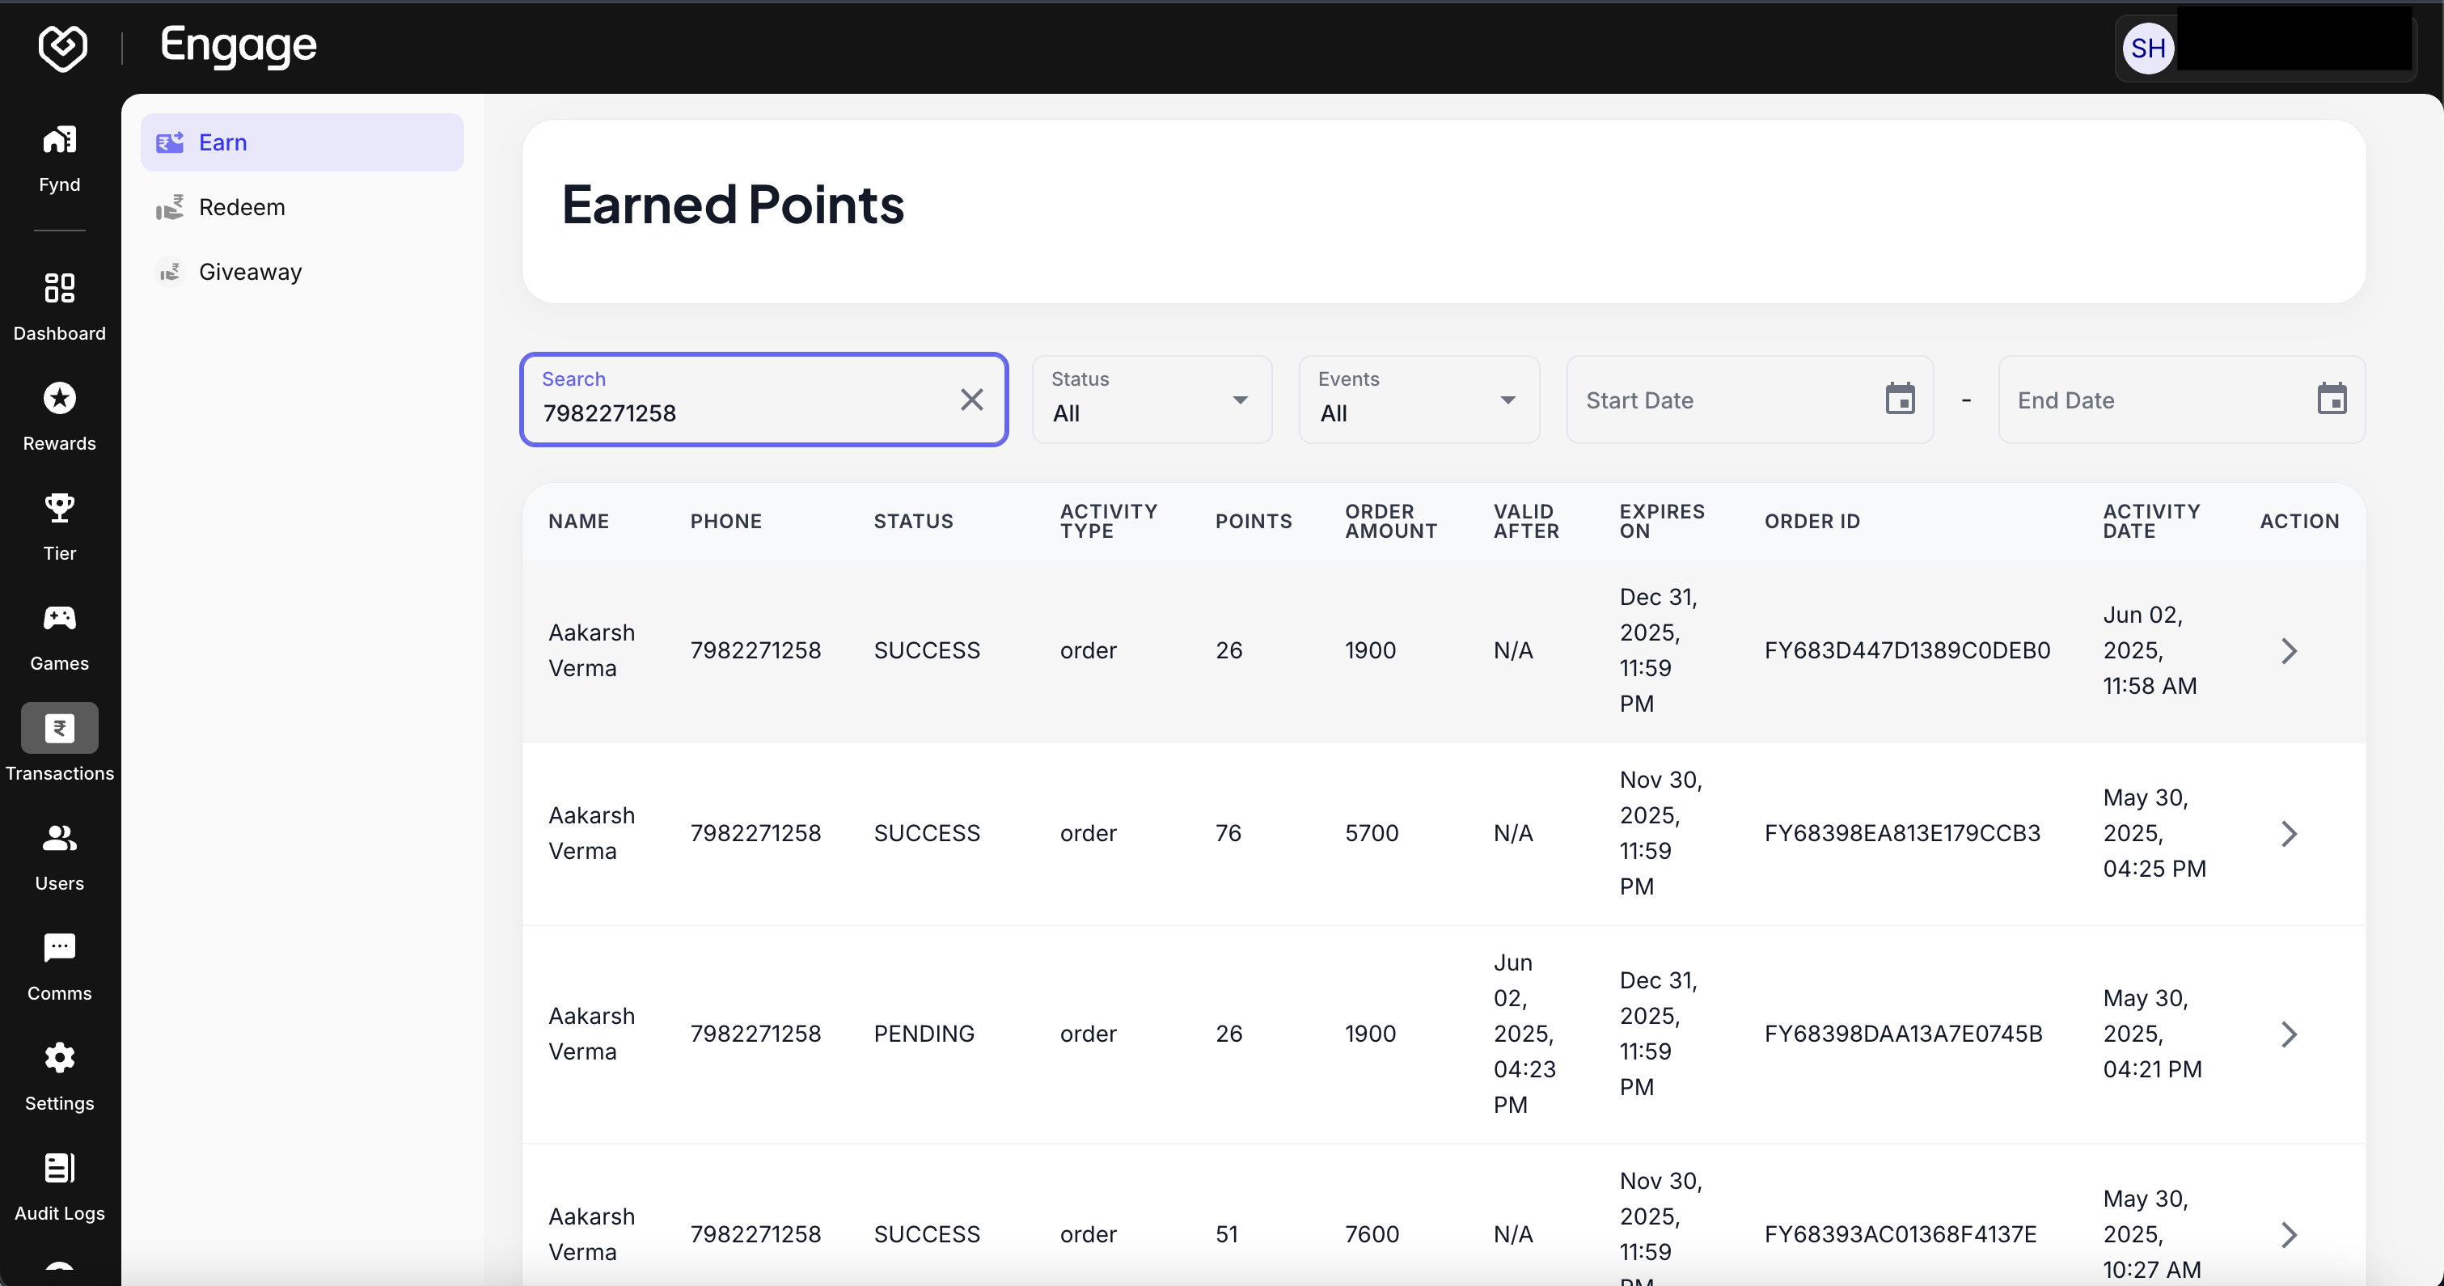2444x1286 pixels.
Task: Click order ID FY68398DAA13A7E0745B
Action: click(1903, 1034)
